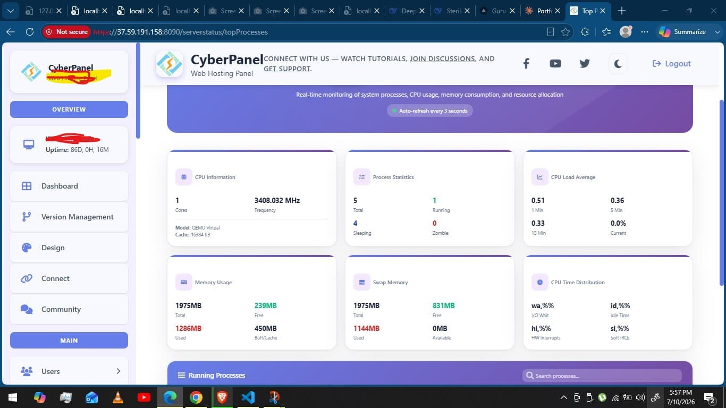This screenshot has height=408, width=726.
Task: Open the browser profile avatar
Action: tap(626, 32)
